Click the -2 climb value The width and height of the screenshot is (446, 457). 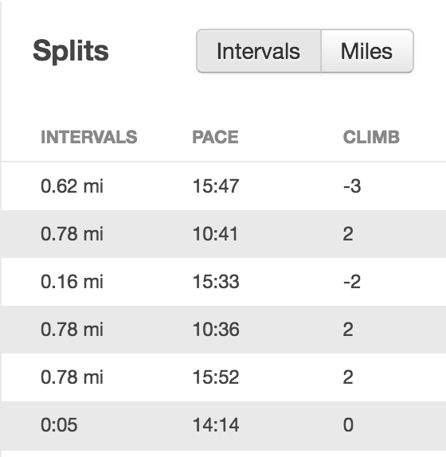coord(352,282)
